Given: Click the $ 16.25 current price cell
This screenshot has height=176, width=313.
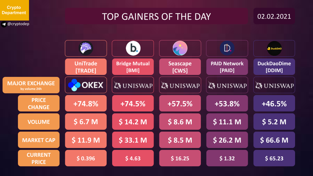Looking at the screenshot, I should click(180, 158).
